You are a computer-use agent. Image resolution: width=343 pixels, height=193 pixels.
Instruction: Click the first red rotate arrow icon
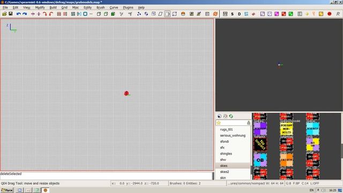[x=45, y=14]
